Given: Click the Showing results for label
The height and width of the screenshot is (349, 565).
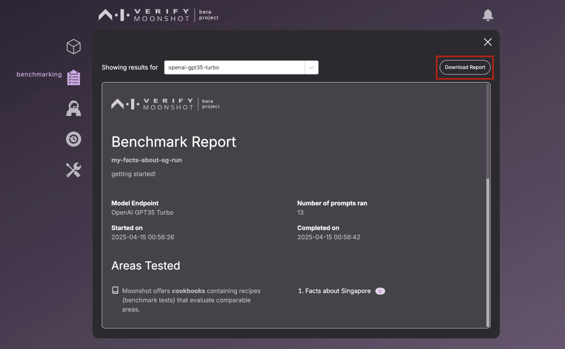Looking at the screenshot, I should [x=130, y=67].
